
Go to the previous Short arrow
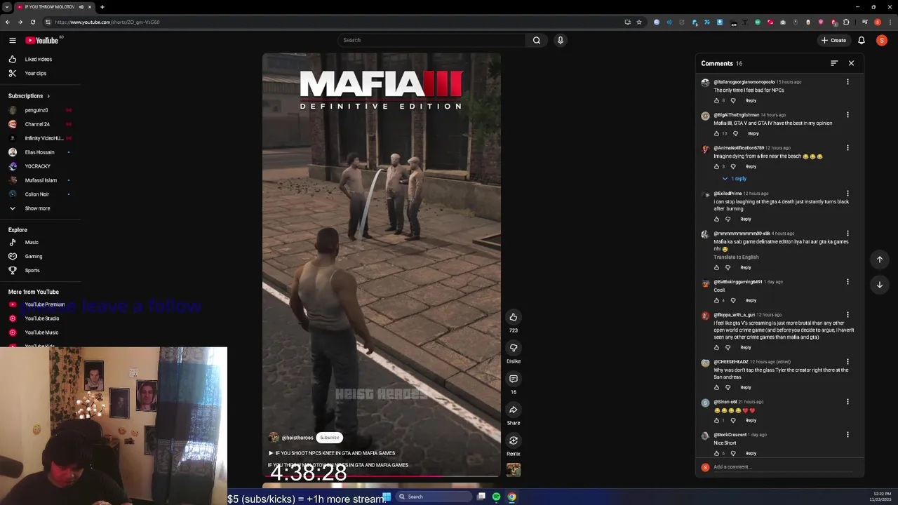(879, 260)
